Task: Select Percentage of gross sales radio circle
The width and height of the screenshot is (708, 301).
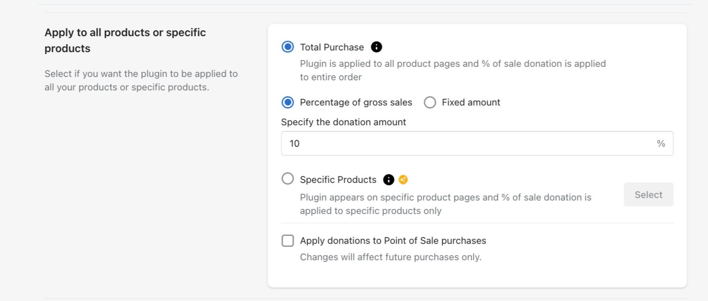Action: coord(288,102)
